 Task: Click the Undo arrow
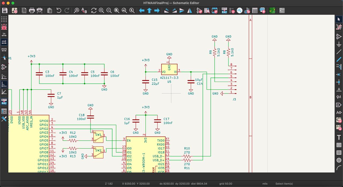tap(59, 10)
